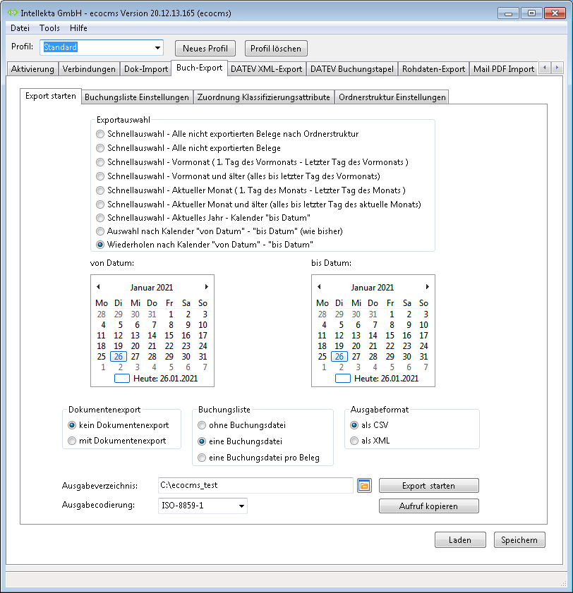573x593 pixels.
Task: Pick day 20 in bis Datum calendar
Action: pos(356,346)
